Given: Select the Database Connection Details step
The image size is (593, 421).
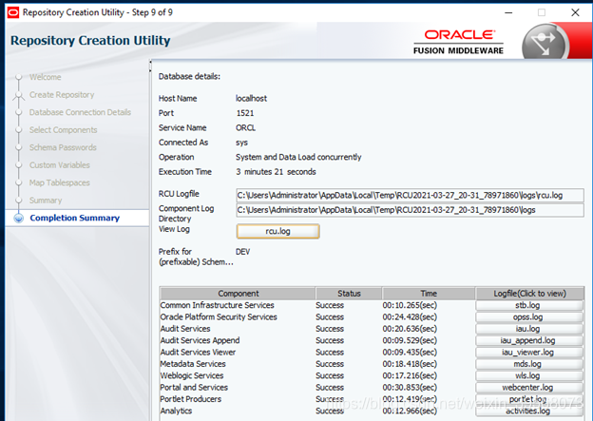Looking at the screenshot, I should coord(80,112).
